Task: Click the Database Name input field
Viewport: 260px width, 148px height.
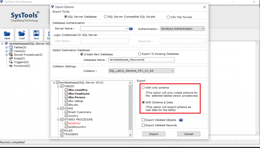Action: [141, 60]
